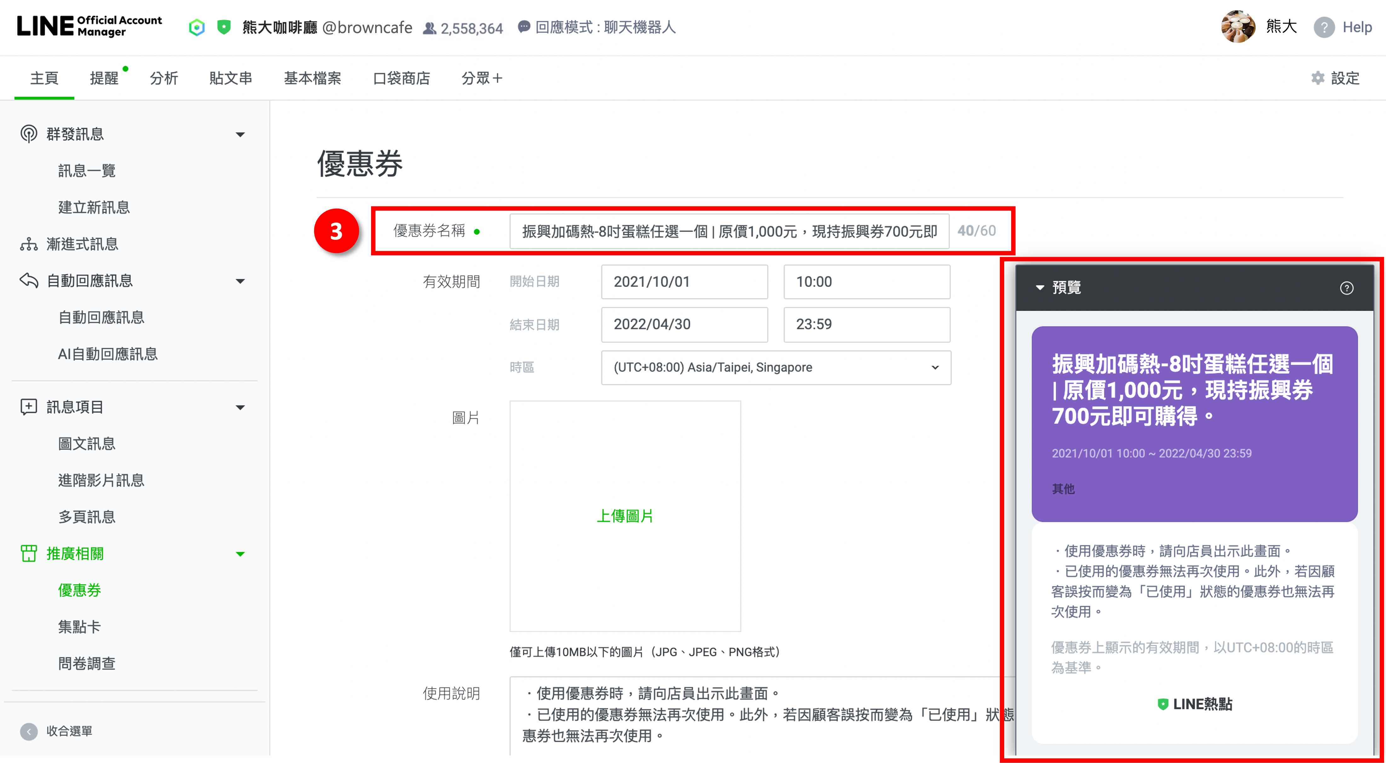
Task: Click 上傳圖片 to upload an image
Action: click(x=625, y=516)
